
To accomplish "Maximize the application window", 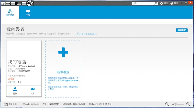I will (186, 3).
